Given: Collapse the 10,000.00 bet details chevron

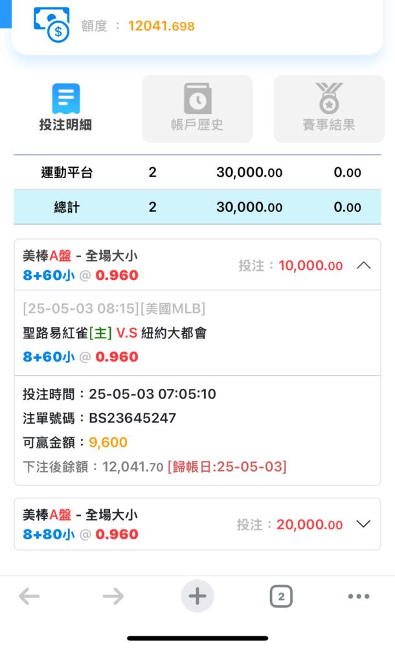Looking at the screenshot, I should click(x=364, y=265).
